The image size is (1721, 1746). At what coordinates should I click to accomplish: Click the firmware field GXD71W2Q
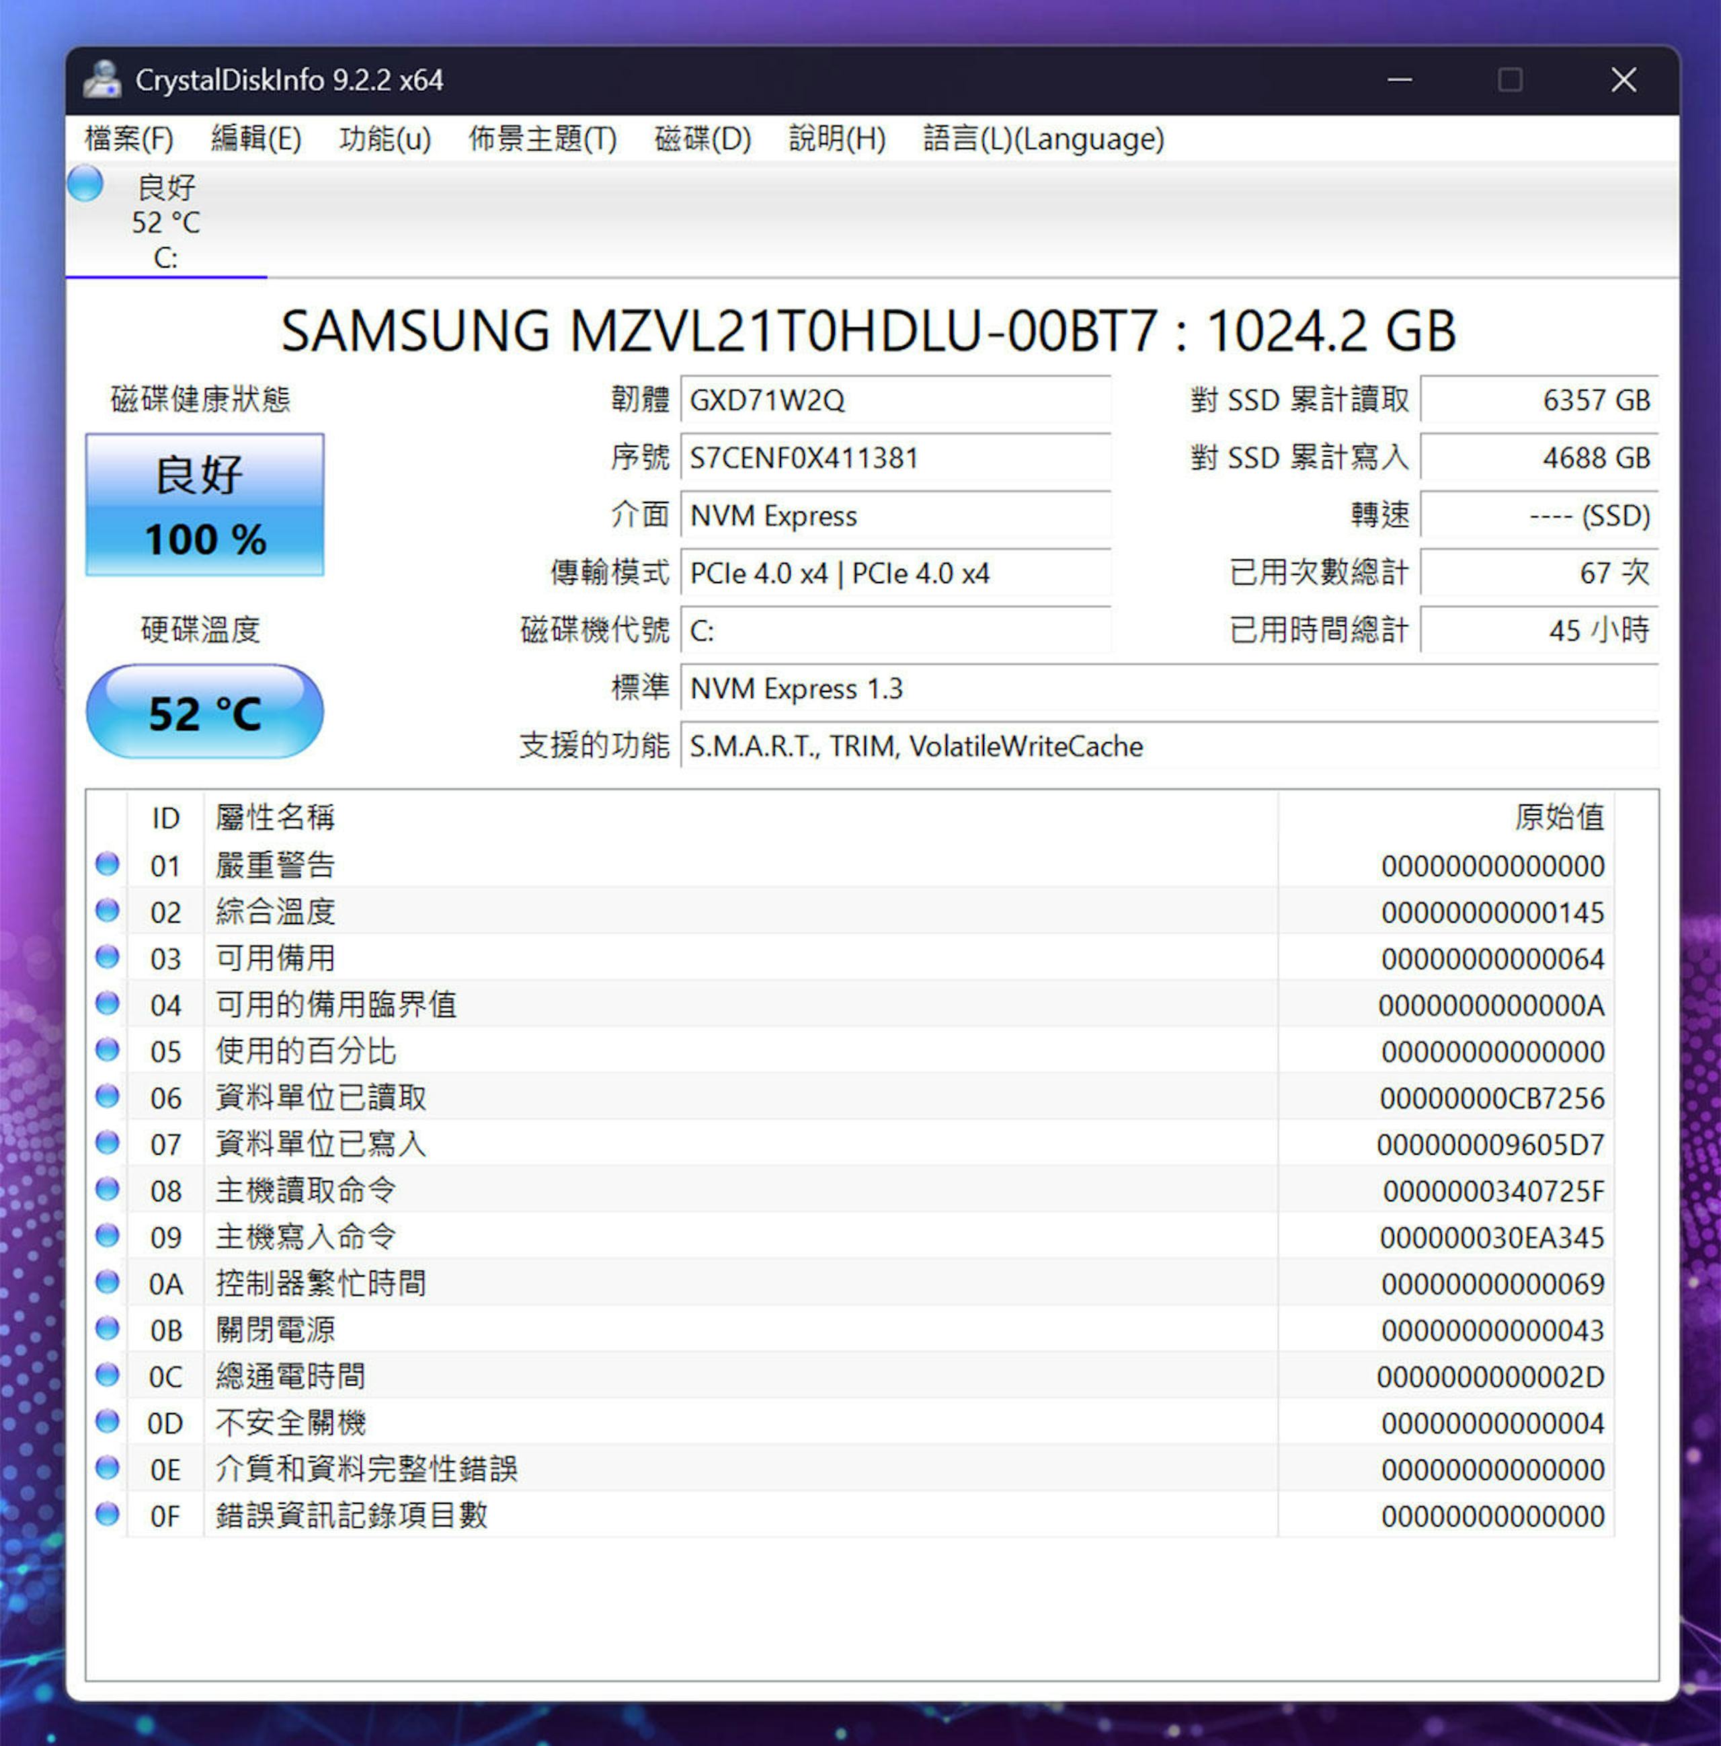coord(895,400)
